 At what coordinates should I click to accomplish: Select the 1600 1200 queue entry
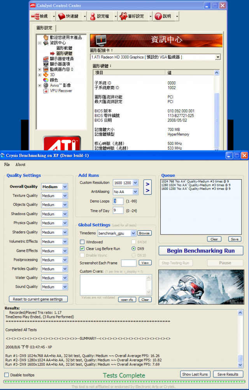click(196, 189)
